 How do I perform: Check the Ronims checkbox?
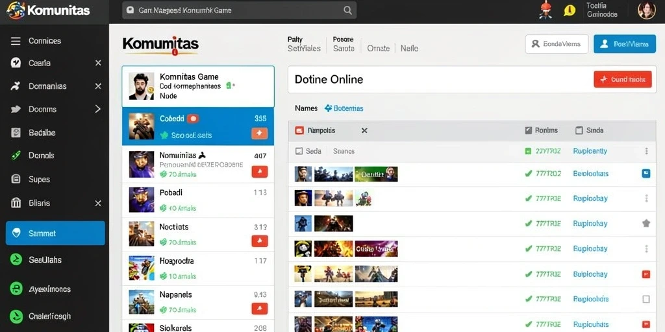[x=529, y=130]
